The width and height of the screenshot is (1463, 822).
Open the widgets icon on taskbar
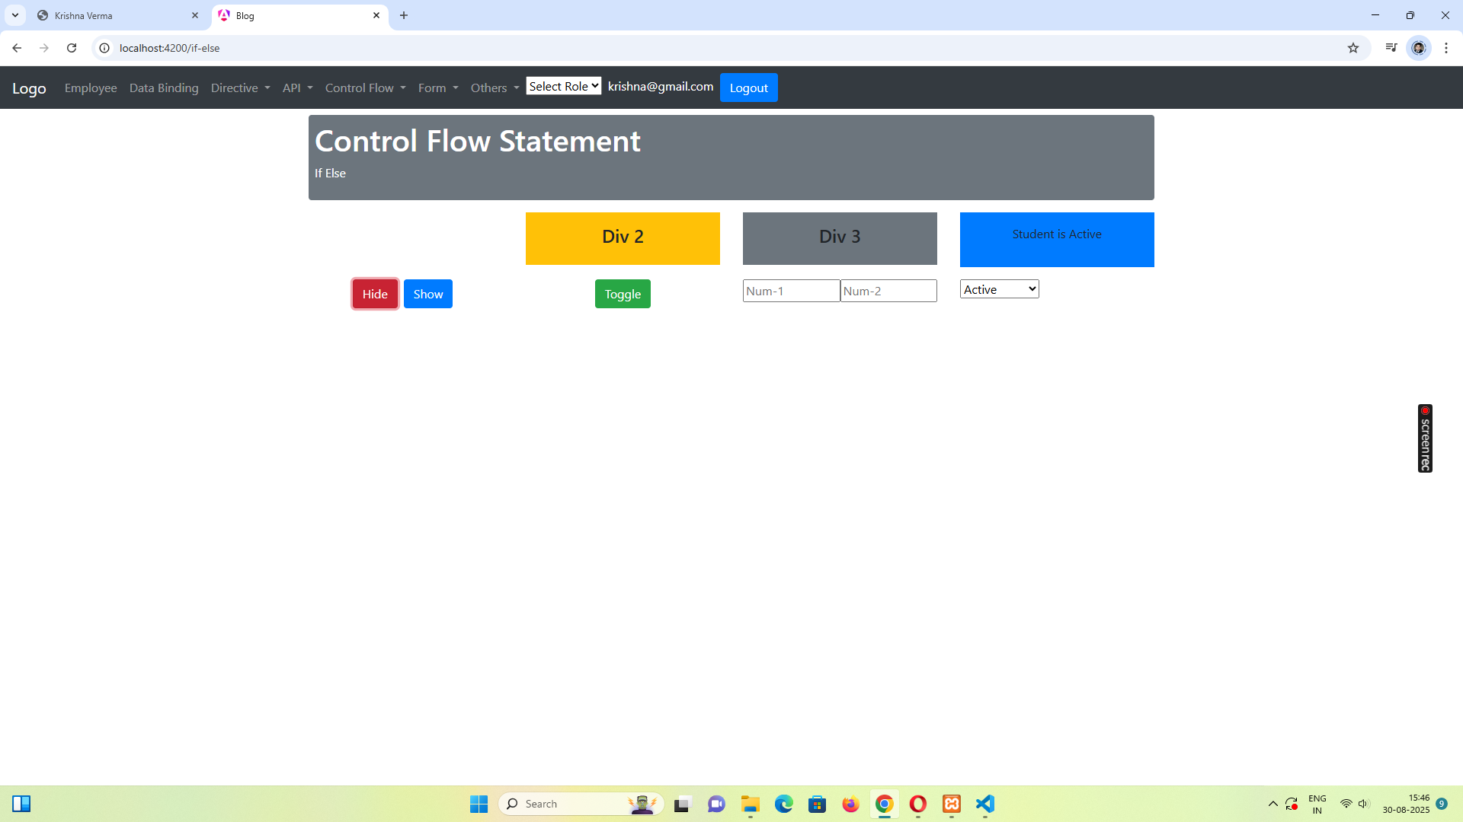tap(21, 804)
